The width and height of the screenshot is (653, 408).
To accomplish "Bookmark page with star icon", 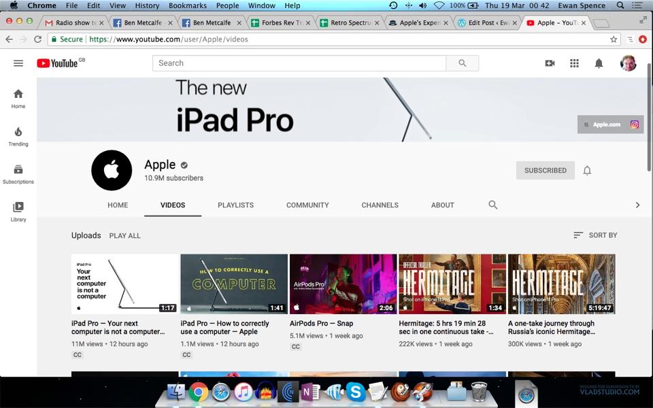I will pos(614,39).
